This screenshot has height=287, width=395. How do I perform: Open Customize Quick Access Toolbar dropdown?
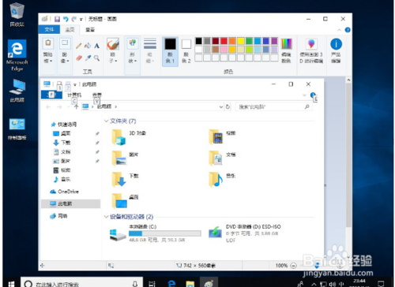point(81,19)
